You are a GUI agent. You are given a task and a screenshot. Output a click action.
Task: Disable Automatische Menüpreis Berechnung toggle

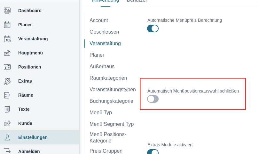click(x=153, y=28)
